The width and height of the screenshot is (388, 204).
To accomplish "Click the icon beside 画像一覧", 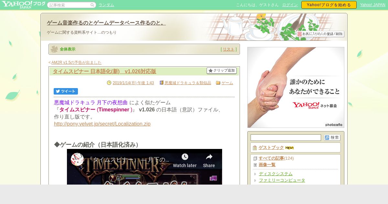I will 255,165.
